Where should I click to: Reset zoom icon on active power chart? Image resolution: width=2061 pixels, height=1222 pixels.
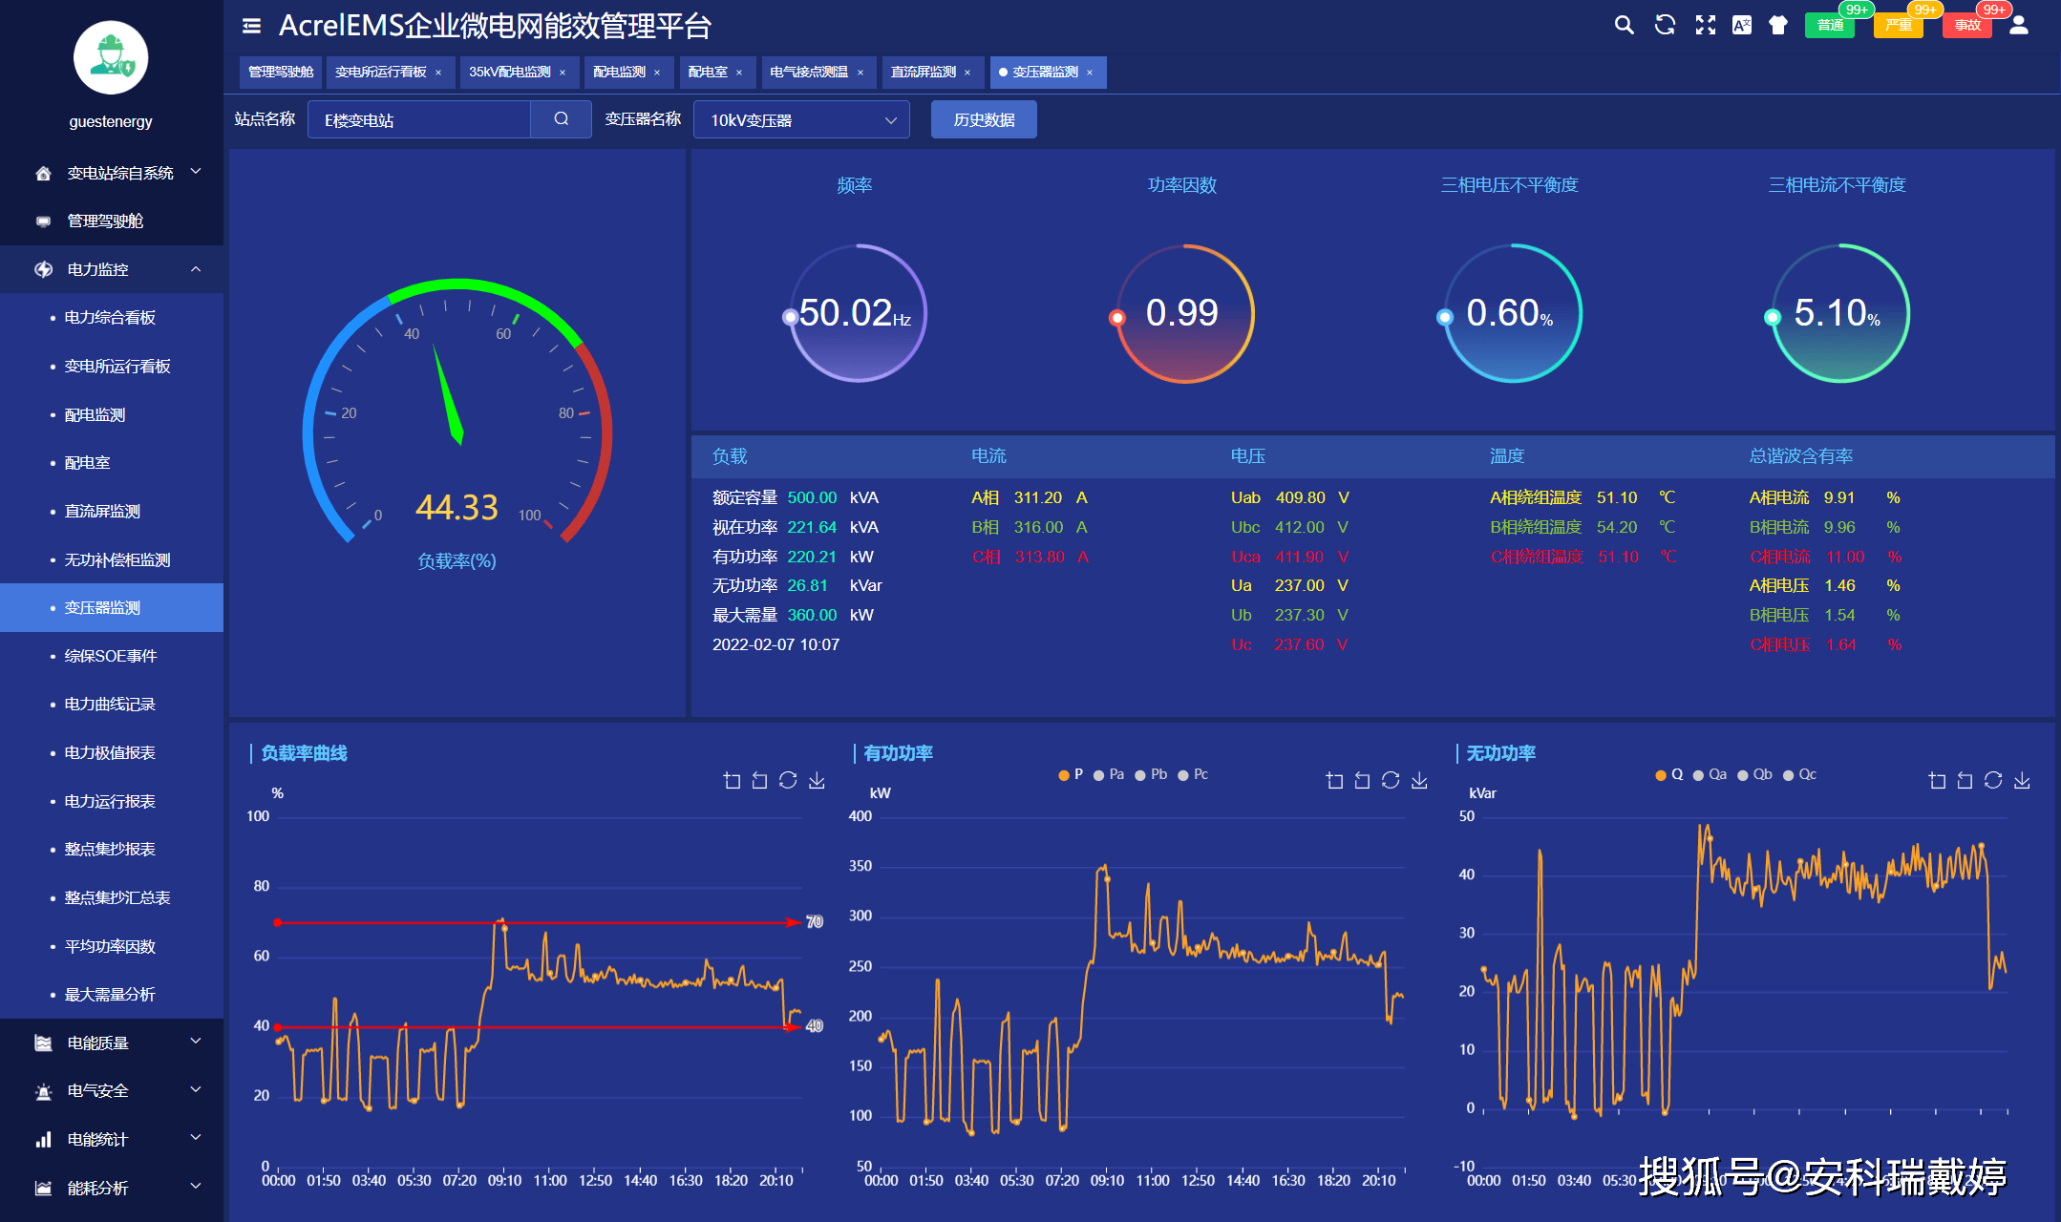[x=1362, y=781]
